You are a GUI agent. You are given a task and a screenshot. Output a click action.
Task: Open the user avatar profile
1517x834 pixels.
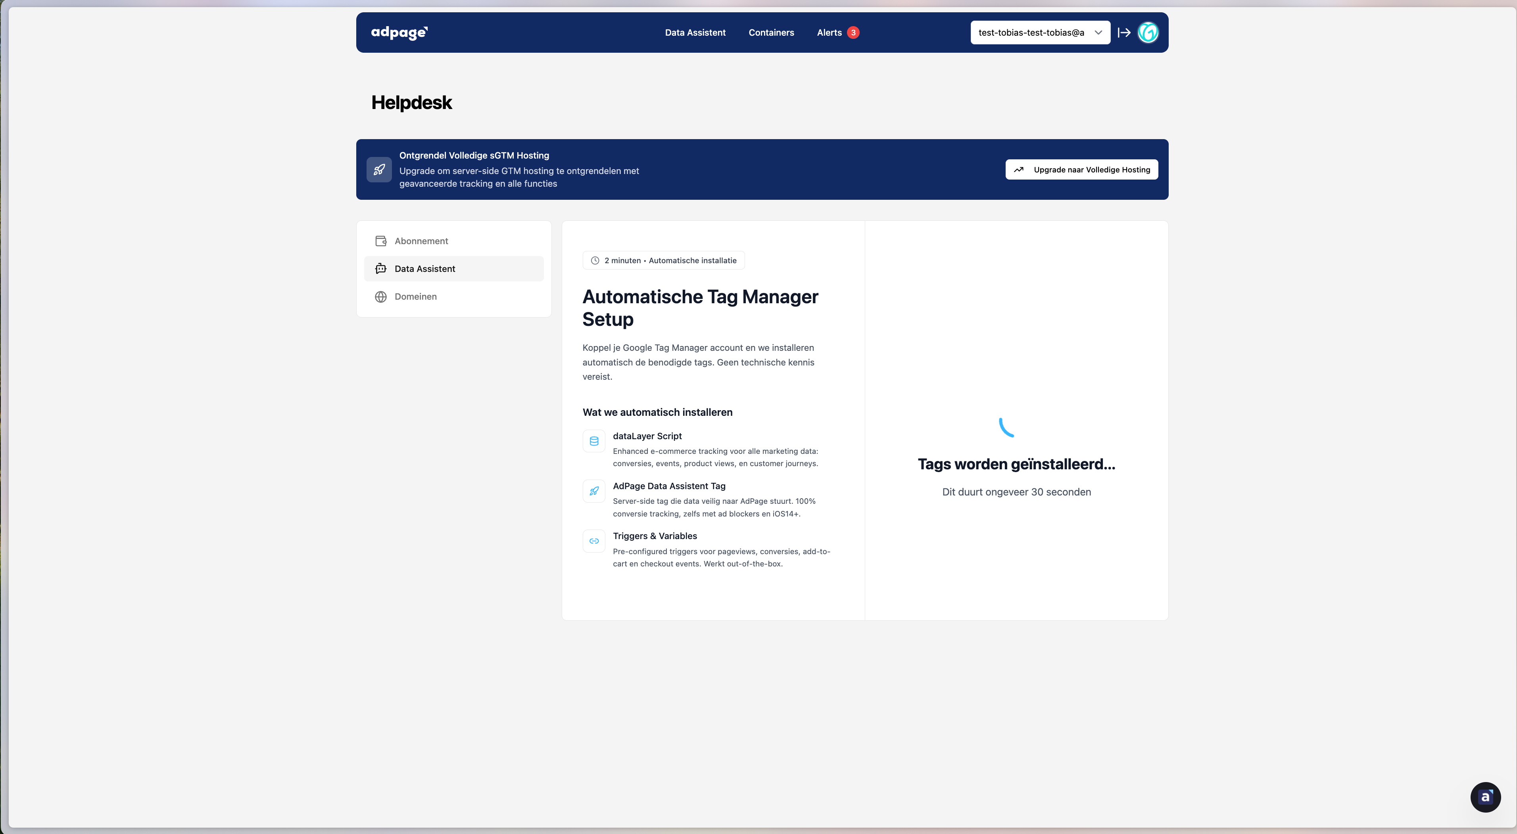[1148, 33]
